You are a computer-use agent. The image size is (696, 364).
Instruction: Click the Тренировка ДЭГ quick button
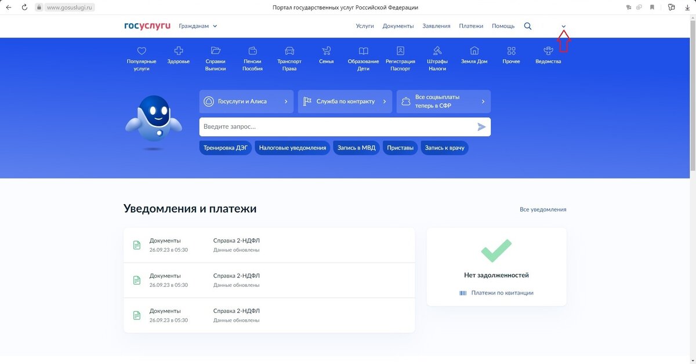tap(226, 148)
